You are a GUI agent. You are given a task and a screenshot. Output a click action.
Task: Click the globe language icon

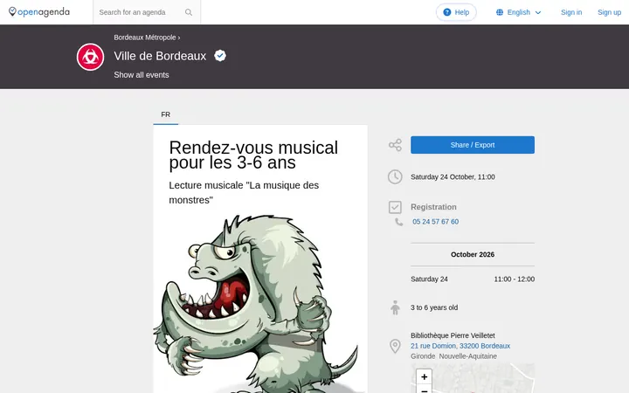click(x=500, y=12)
